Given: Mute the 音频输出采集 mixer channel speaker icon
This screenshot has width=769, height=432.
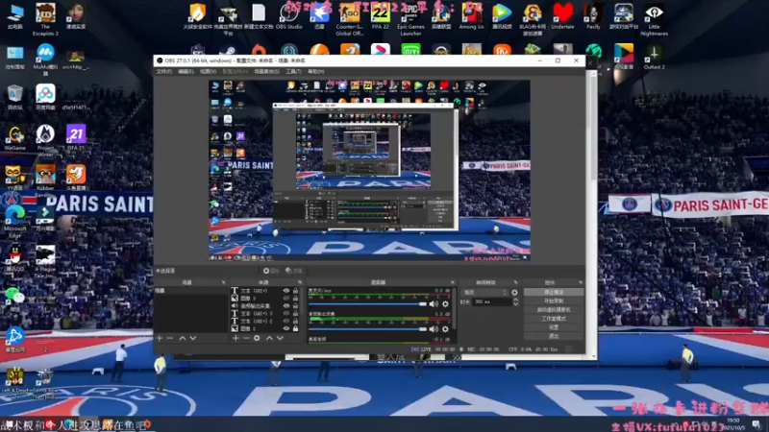Looking at the screenshot, I should 434,329.
